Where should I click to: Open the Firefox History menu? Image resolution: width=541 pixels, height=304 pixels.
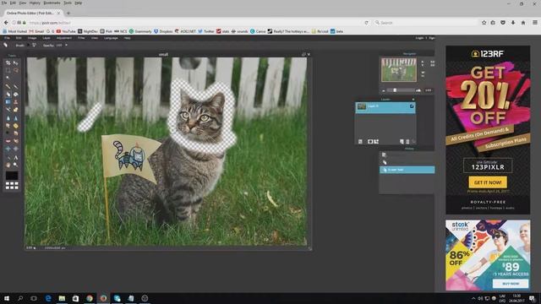[x=35, y=3]
